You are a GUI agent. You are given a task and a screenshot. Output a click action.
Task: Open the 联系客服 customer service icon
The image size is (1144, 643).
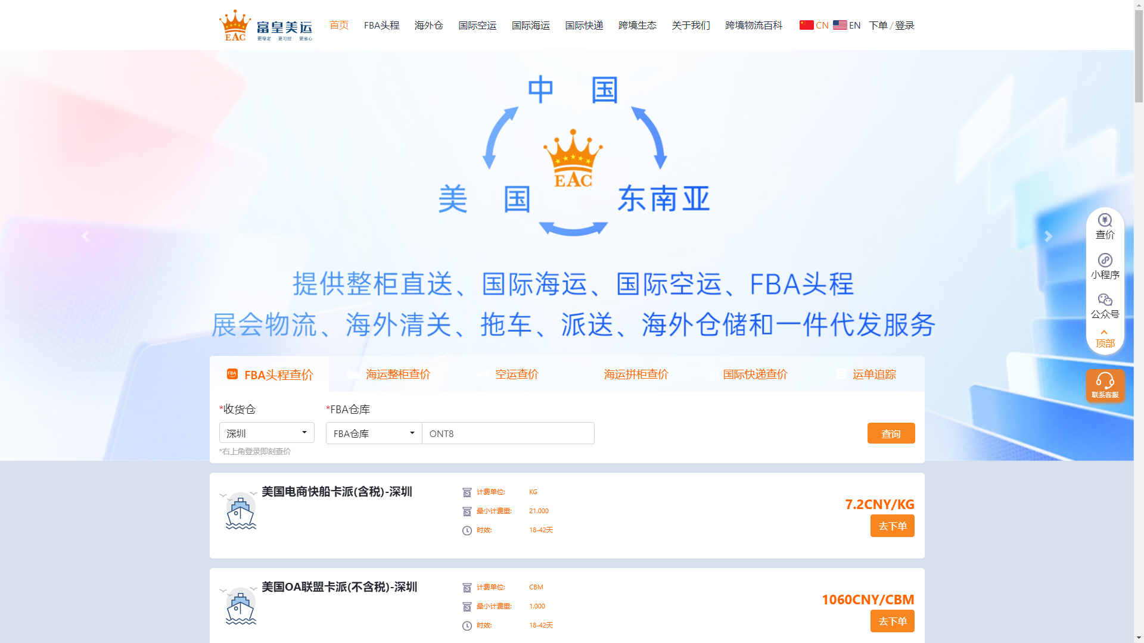(1105, 385)
